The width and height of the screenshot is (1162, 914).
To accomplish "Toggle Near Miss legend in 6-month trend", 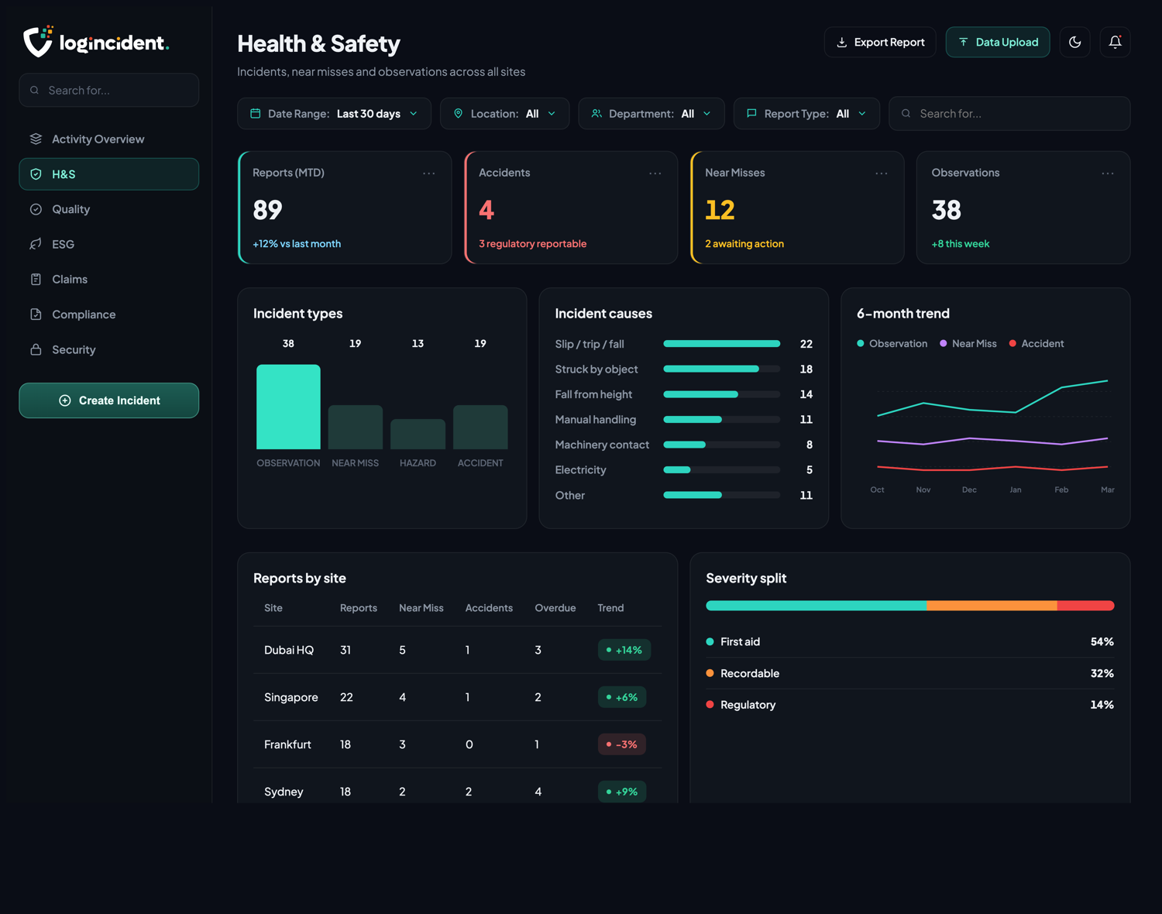I will click(968, 343).
